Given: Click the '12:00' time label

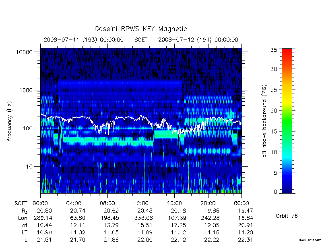Looking at the screenshot, I should tap(141, 204).
